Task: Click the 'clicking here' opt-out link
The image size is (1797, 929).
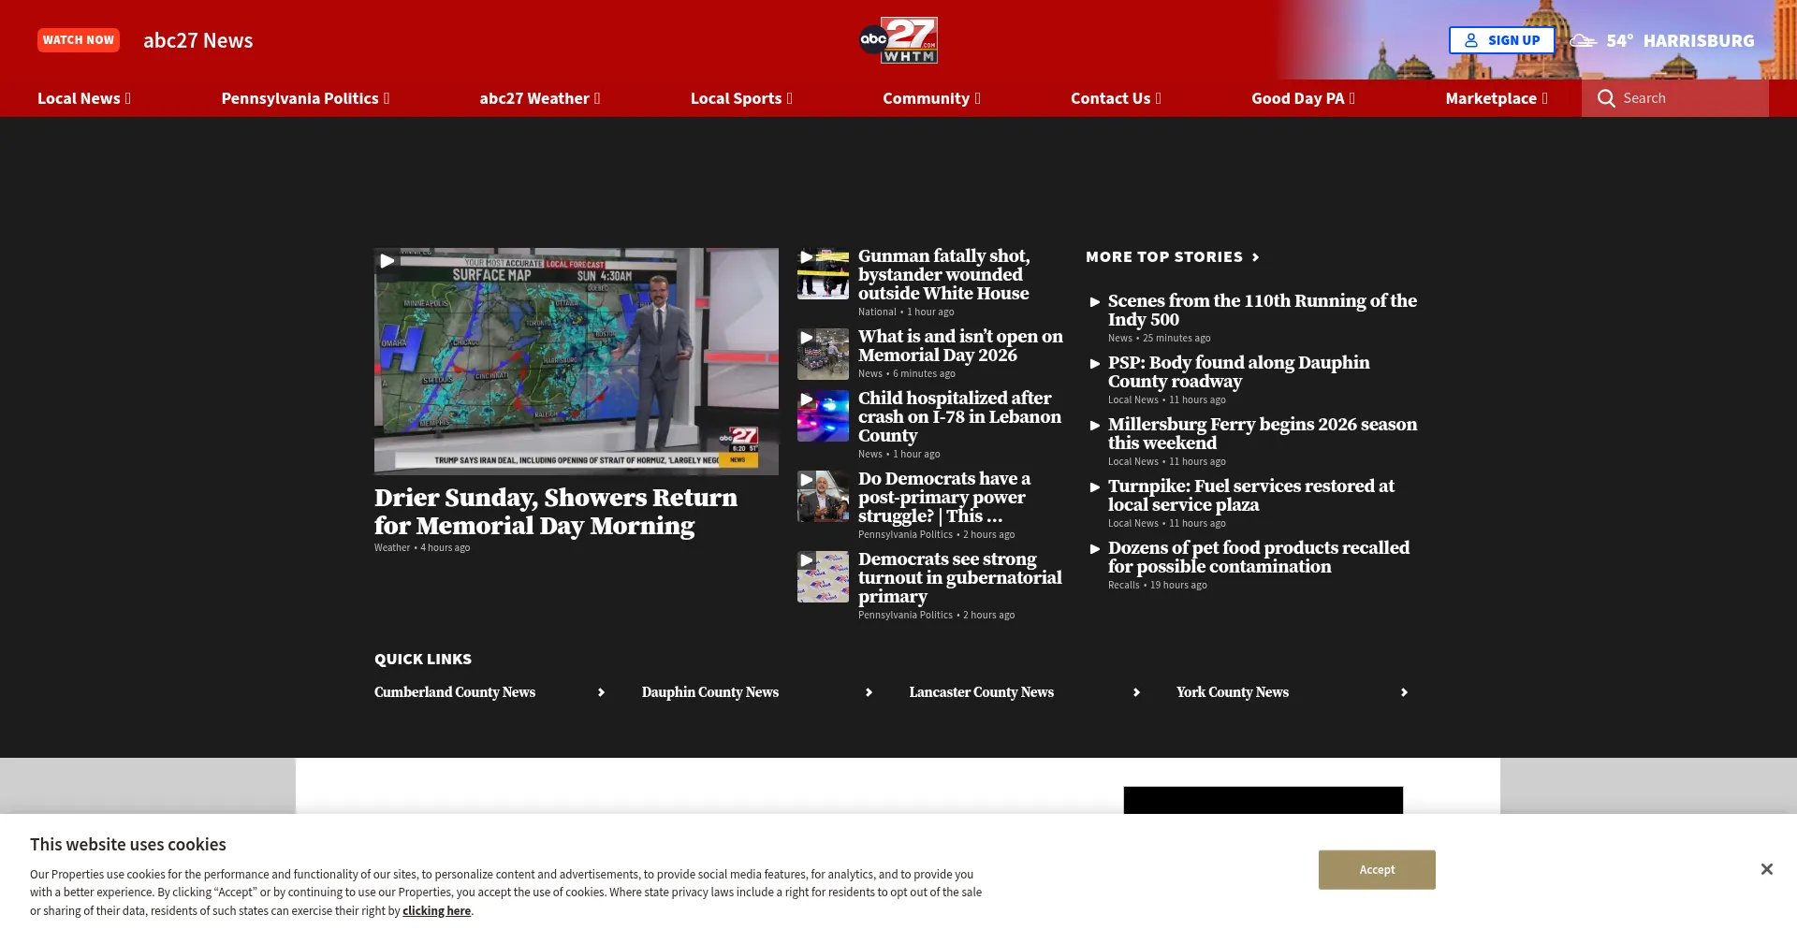Action: [436, 911]
